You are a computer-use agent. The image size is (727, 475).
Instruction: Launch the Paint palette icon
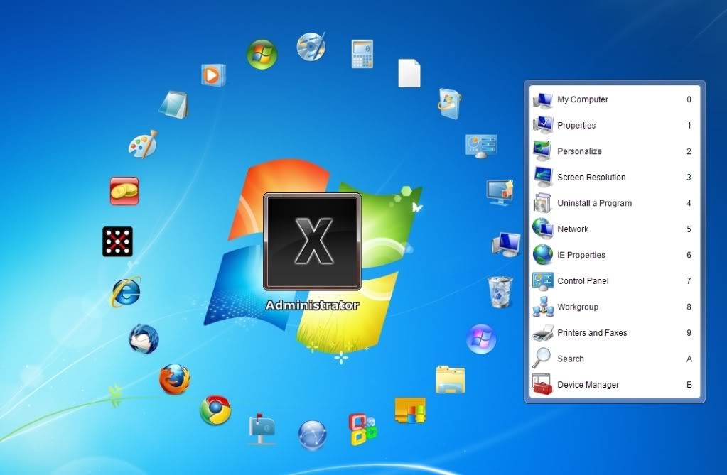pos(144,144)
